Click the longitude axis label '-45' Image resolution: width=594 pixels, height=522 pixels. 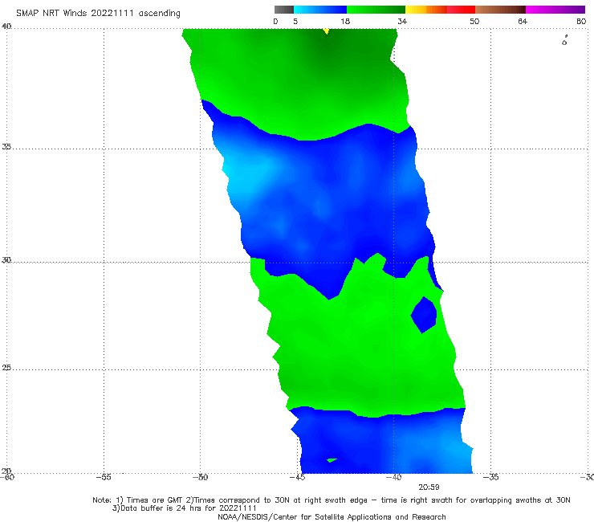pos(297,477)
